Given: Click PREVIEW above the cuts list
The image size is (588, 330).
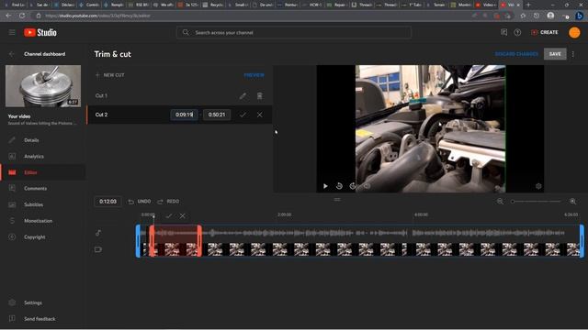Looking at the screenshot, I should 254,75.
